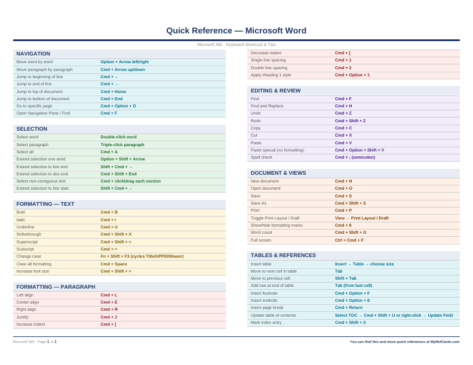Screen dimensions: 473x365
Task: Select 'Triple-click paragraph' shortcut text
Action: [x=122, y=145]
